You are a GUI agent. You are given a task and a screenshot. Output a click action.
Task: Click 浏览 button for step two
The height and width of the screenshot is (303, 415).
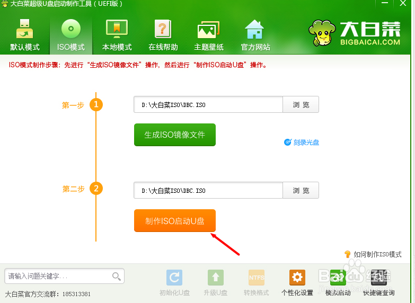point(301,190)
